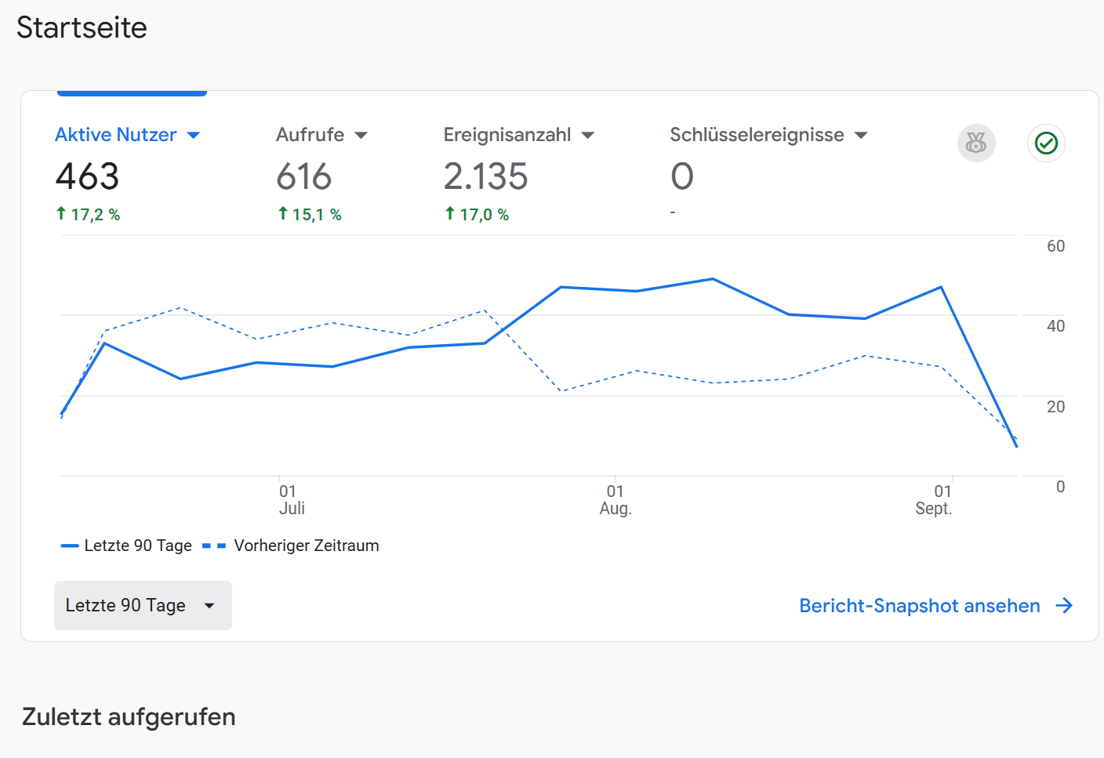Toggle the Vorheriger Zeitraum legend label

(x=306, y=546)
